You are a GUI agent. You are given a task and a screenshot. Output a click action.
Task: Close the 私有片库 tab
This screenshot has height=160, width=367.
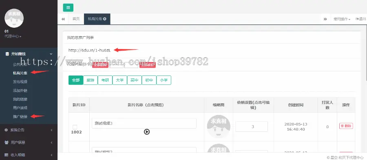tap(105, 19)
